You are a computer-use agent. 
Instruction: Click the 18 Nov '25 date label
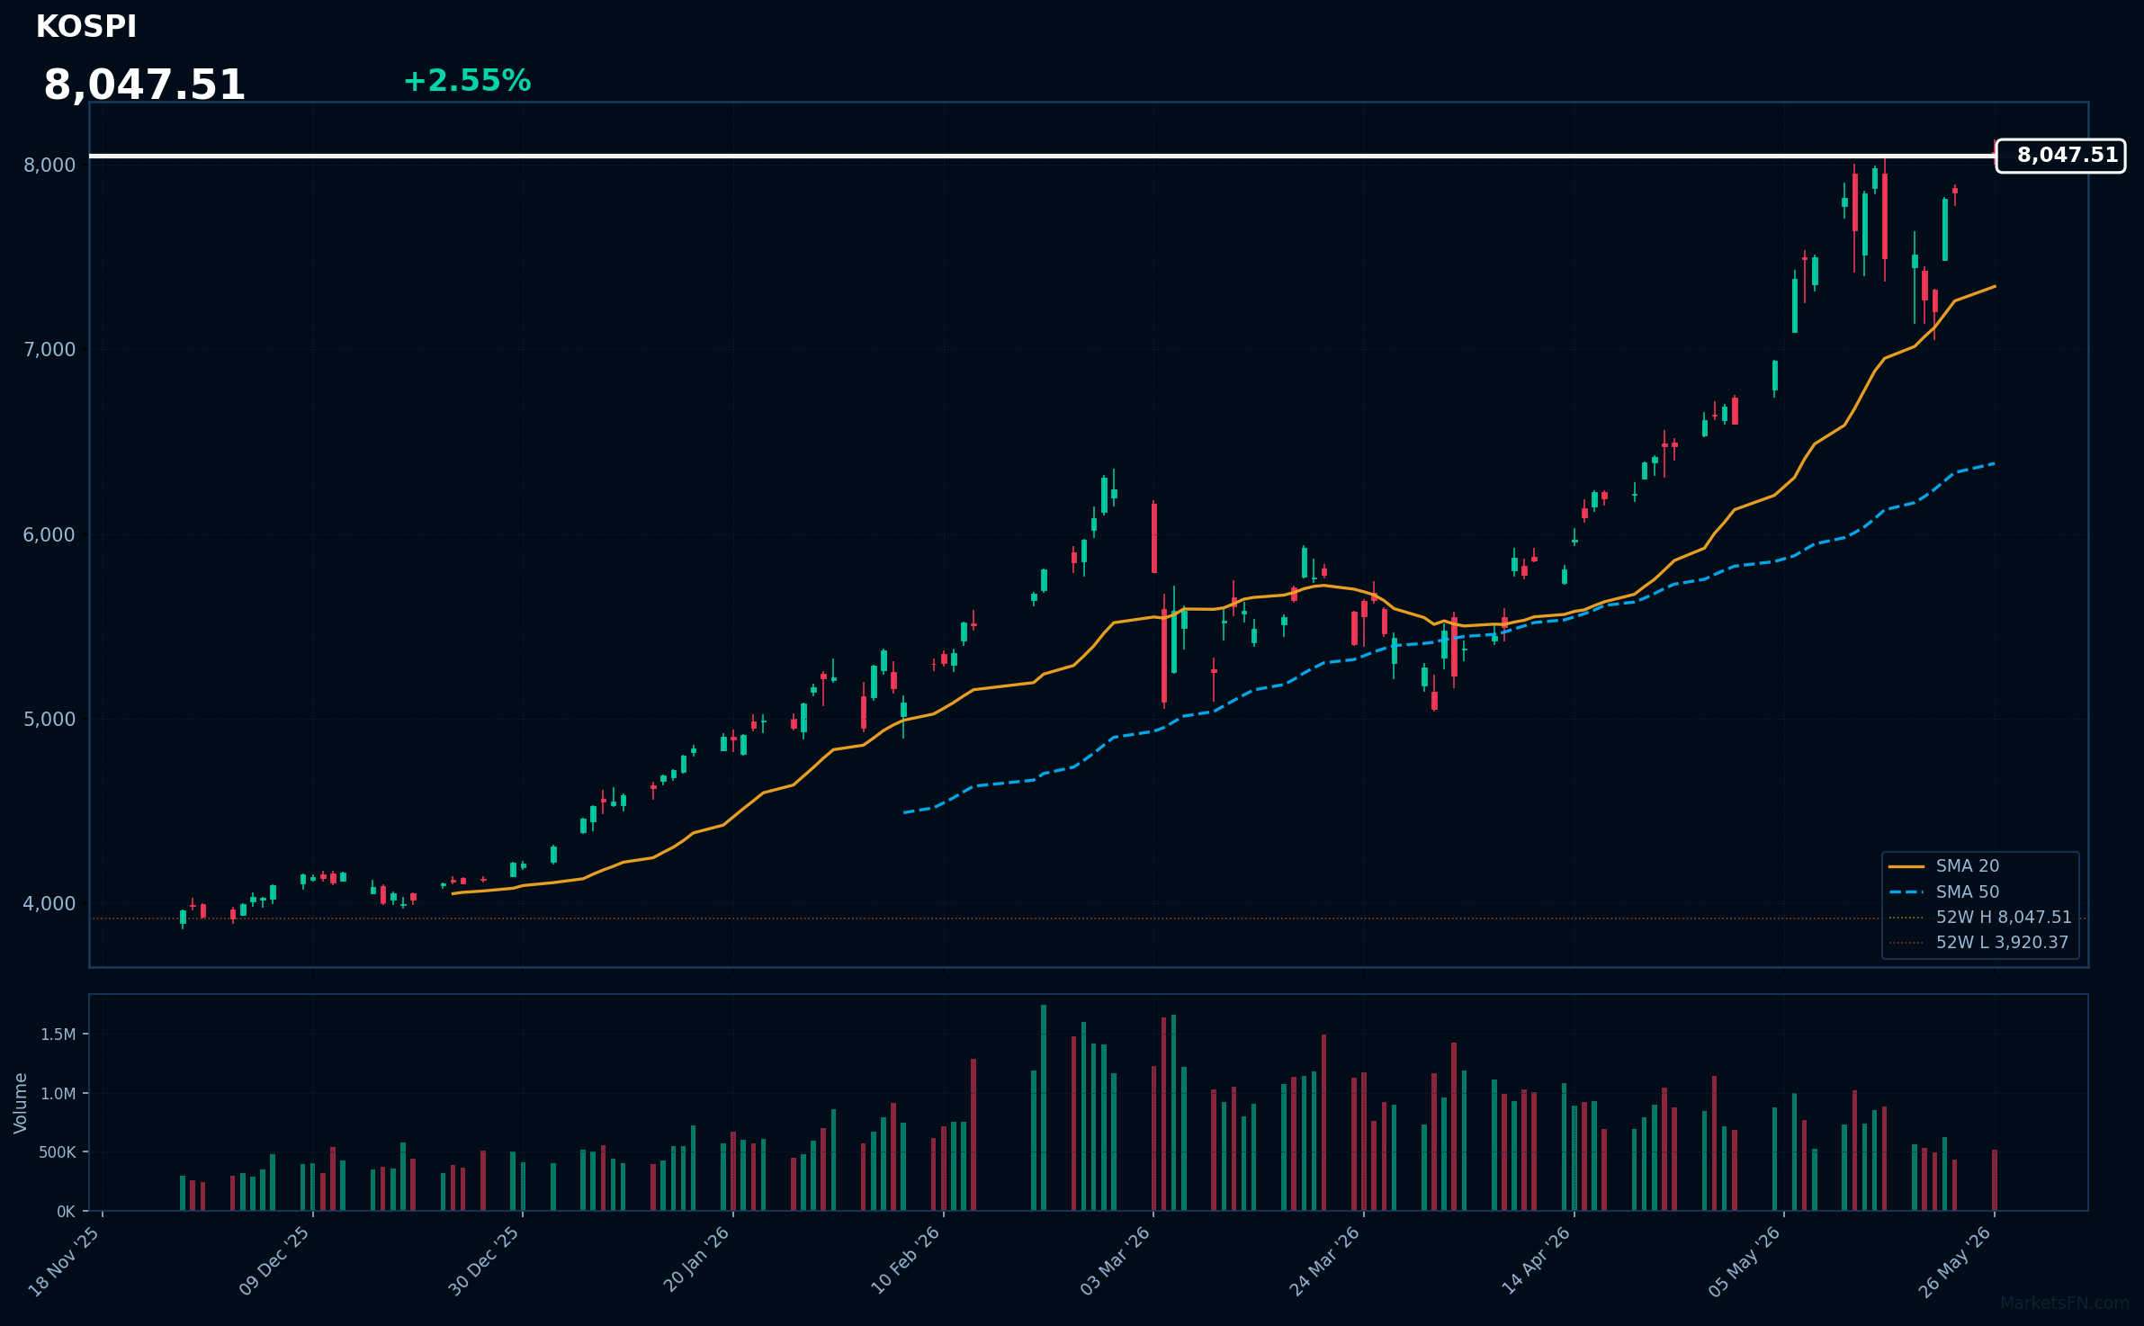[x=65, y=1262]
